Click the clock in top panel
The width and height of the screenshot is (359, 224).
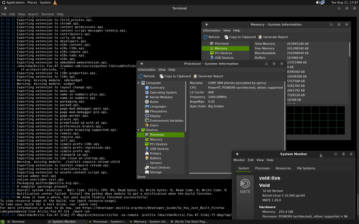click(x=344, y=2)
